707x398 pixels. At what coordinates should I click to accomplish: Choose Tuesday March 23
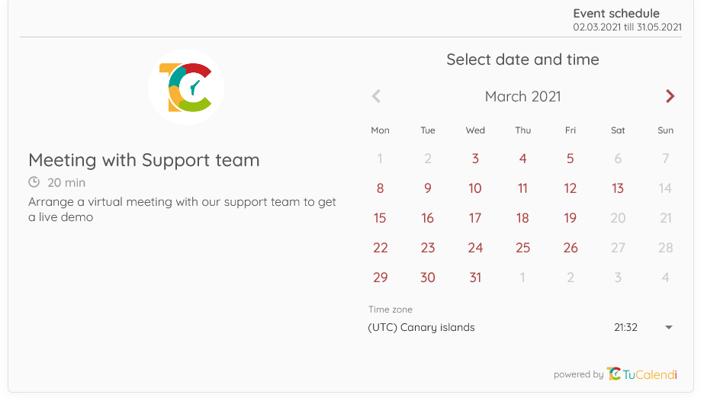[x=428, y=248]
